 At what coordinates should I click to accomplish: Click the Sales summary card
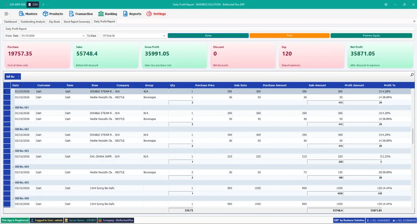coord(106,56)
